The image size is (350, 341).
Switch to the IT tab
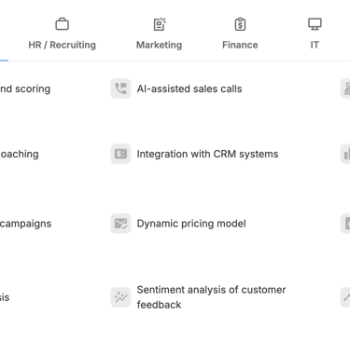coord(315,45)
